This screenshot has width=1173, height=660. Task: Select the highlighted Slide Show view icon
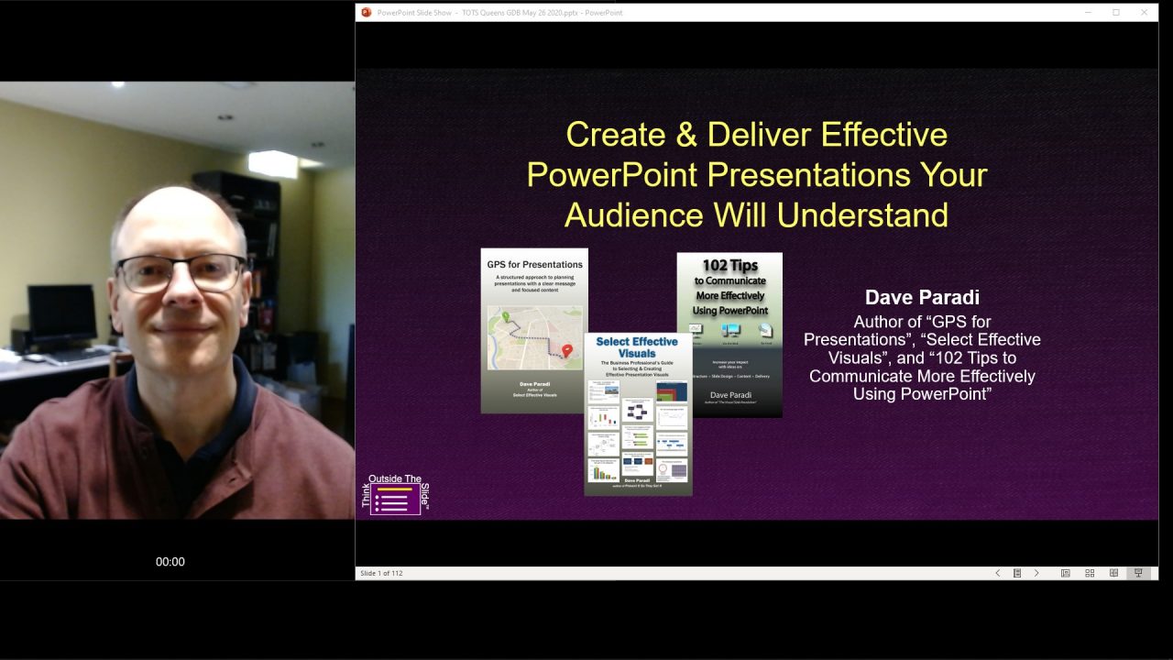point(1138,573)
